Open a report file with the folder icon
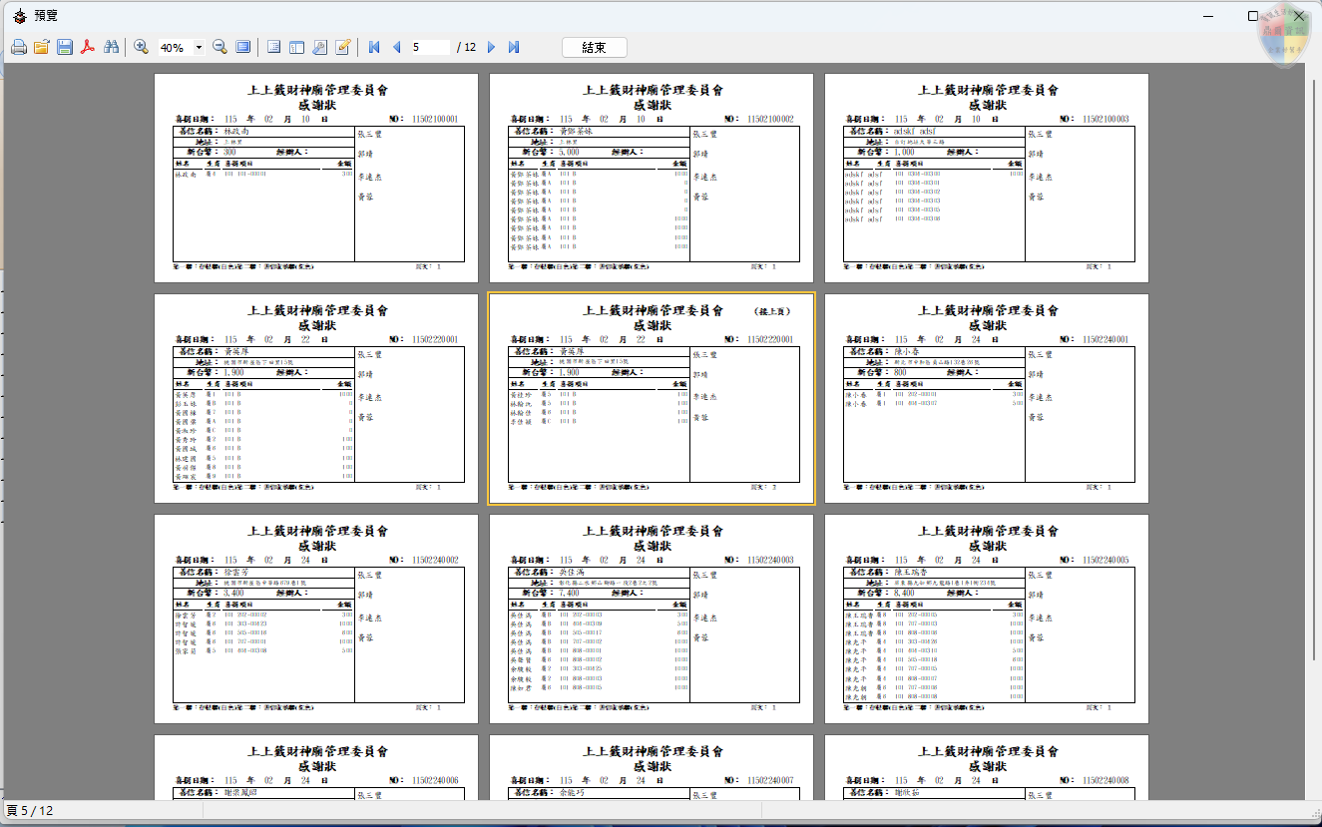Image resolution: width=1322 pixels, height=827 pixels. 42,47
